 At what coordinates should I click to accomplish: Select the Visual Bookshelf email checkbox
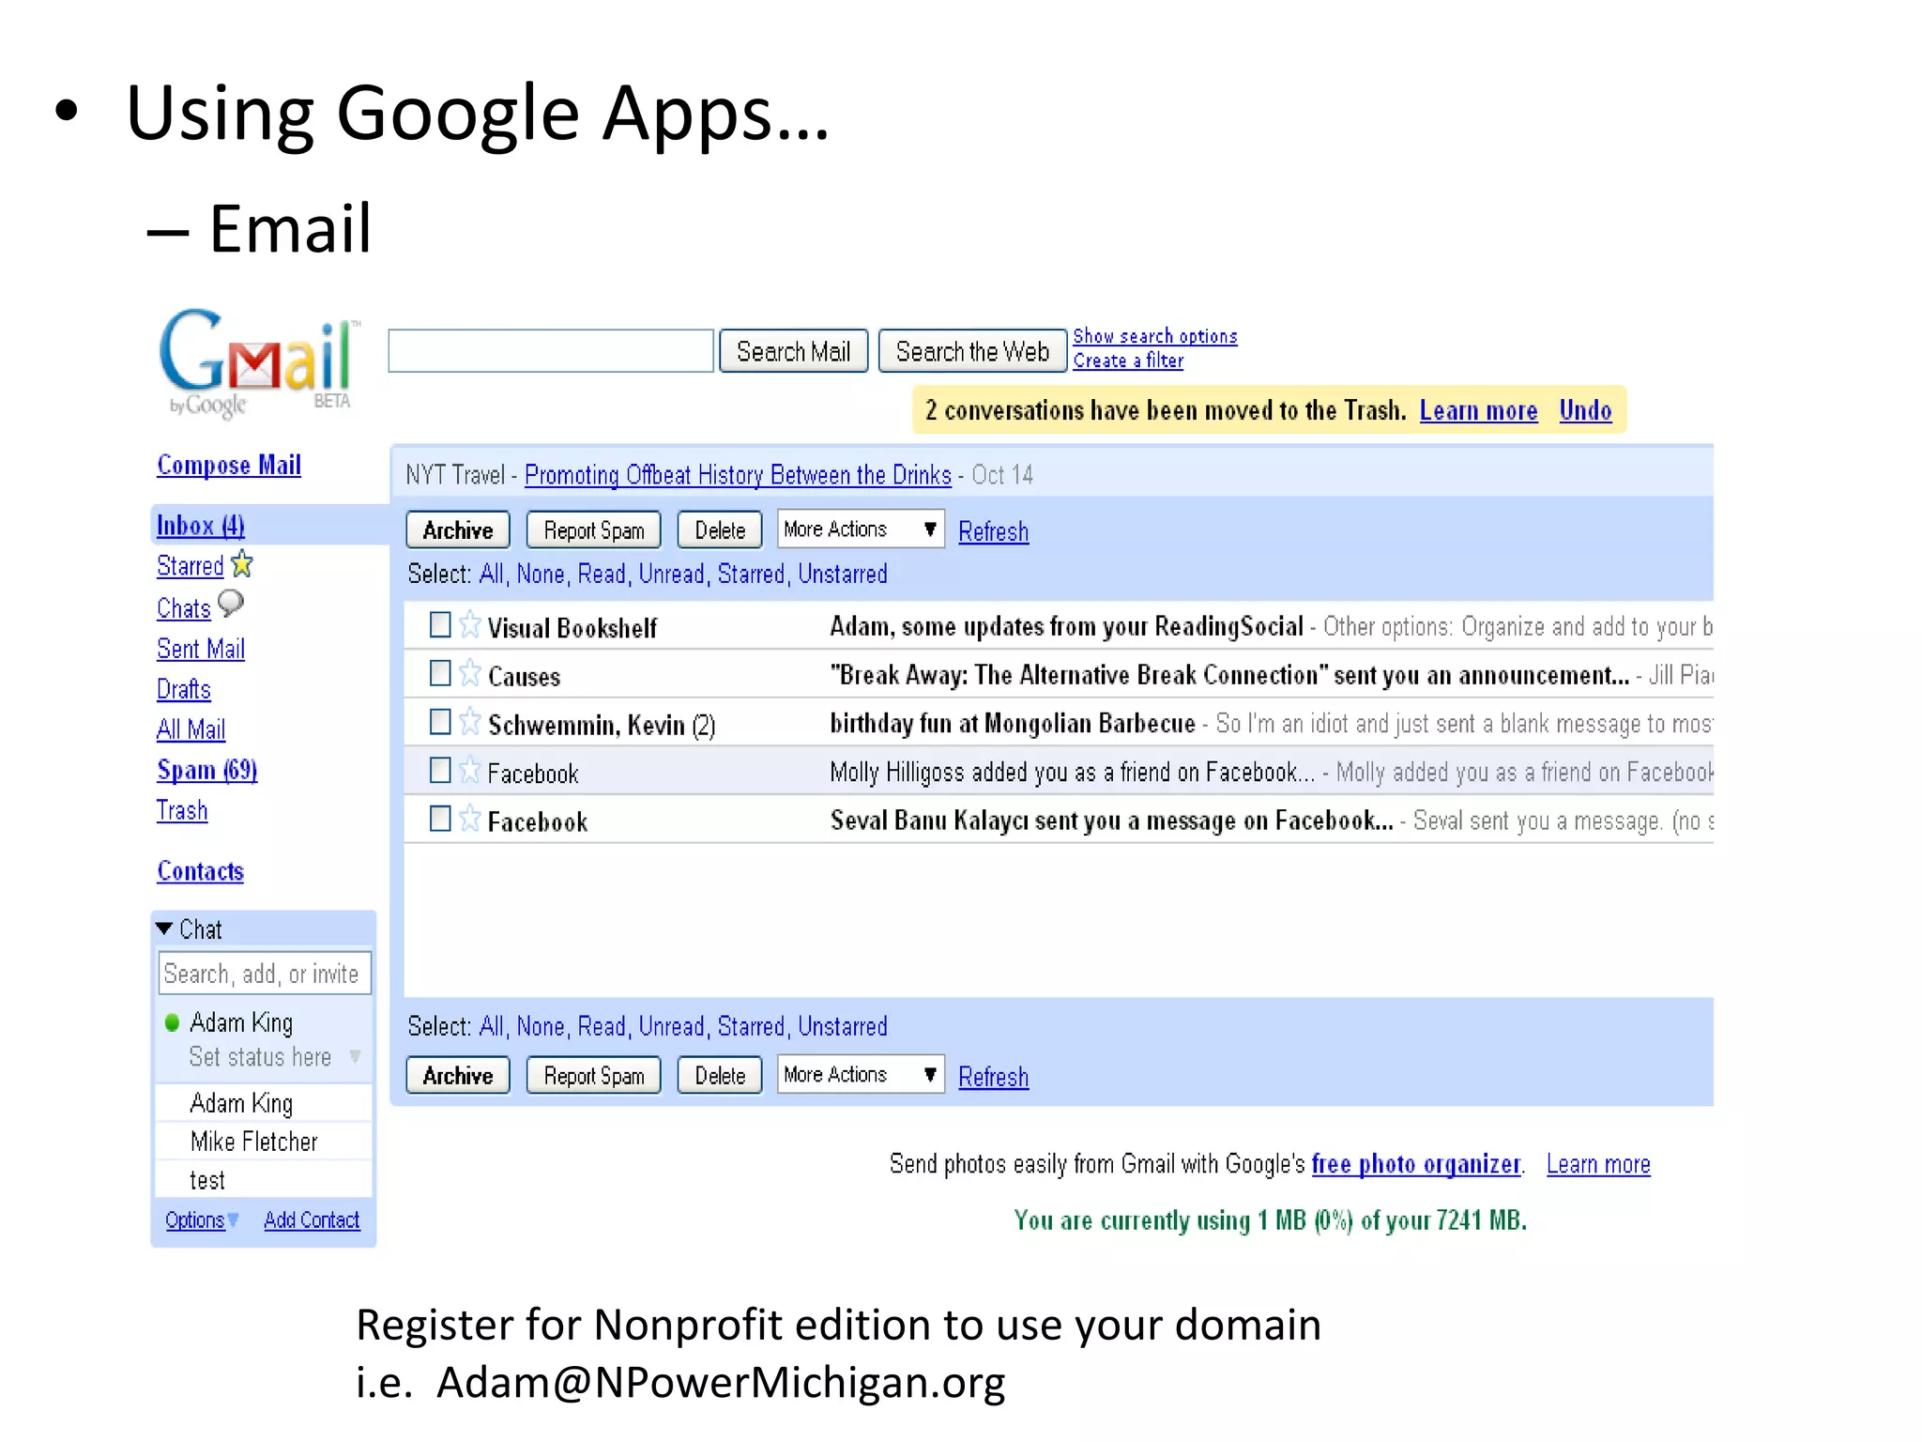pos(439,625)
